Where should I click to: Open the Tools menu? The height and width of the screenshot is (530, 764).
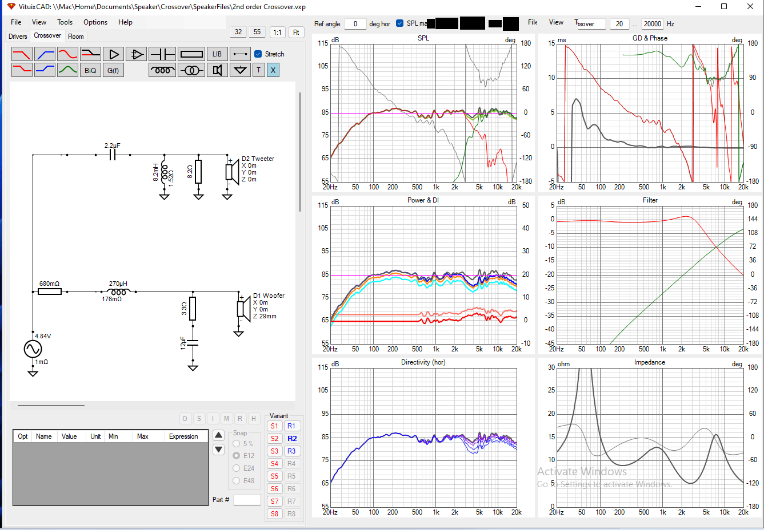pyautogui.click(x=65, y=22)
